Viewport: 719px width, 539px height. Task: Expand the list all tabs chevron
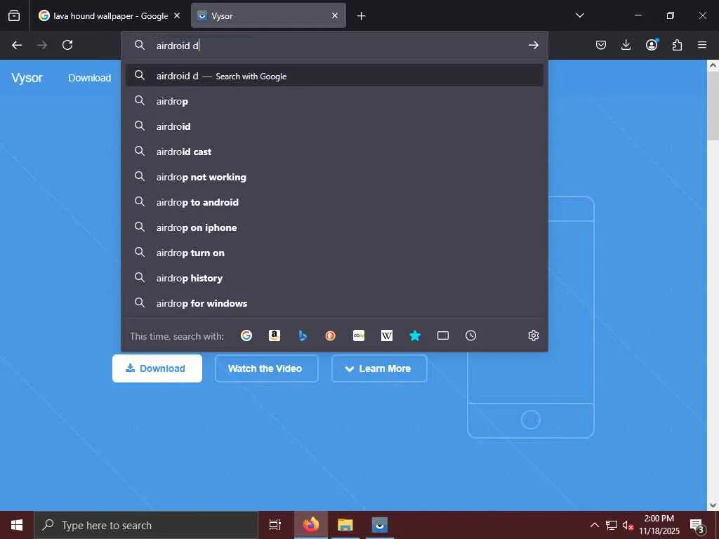[579, 15]
